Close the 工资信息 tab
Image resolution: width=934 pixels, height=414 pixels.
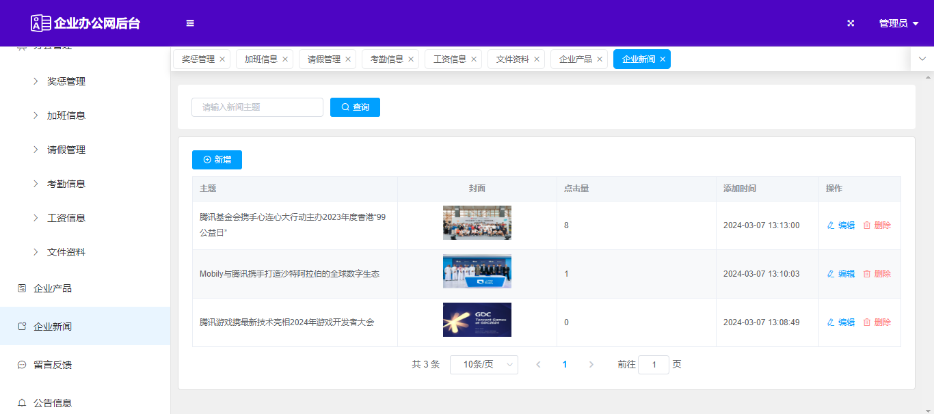tap(473, 59)
